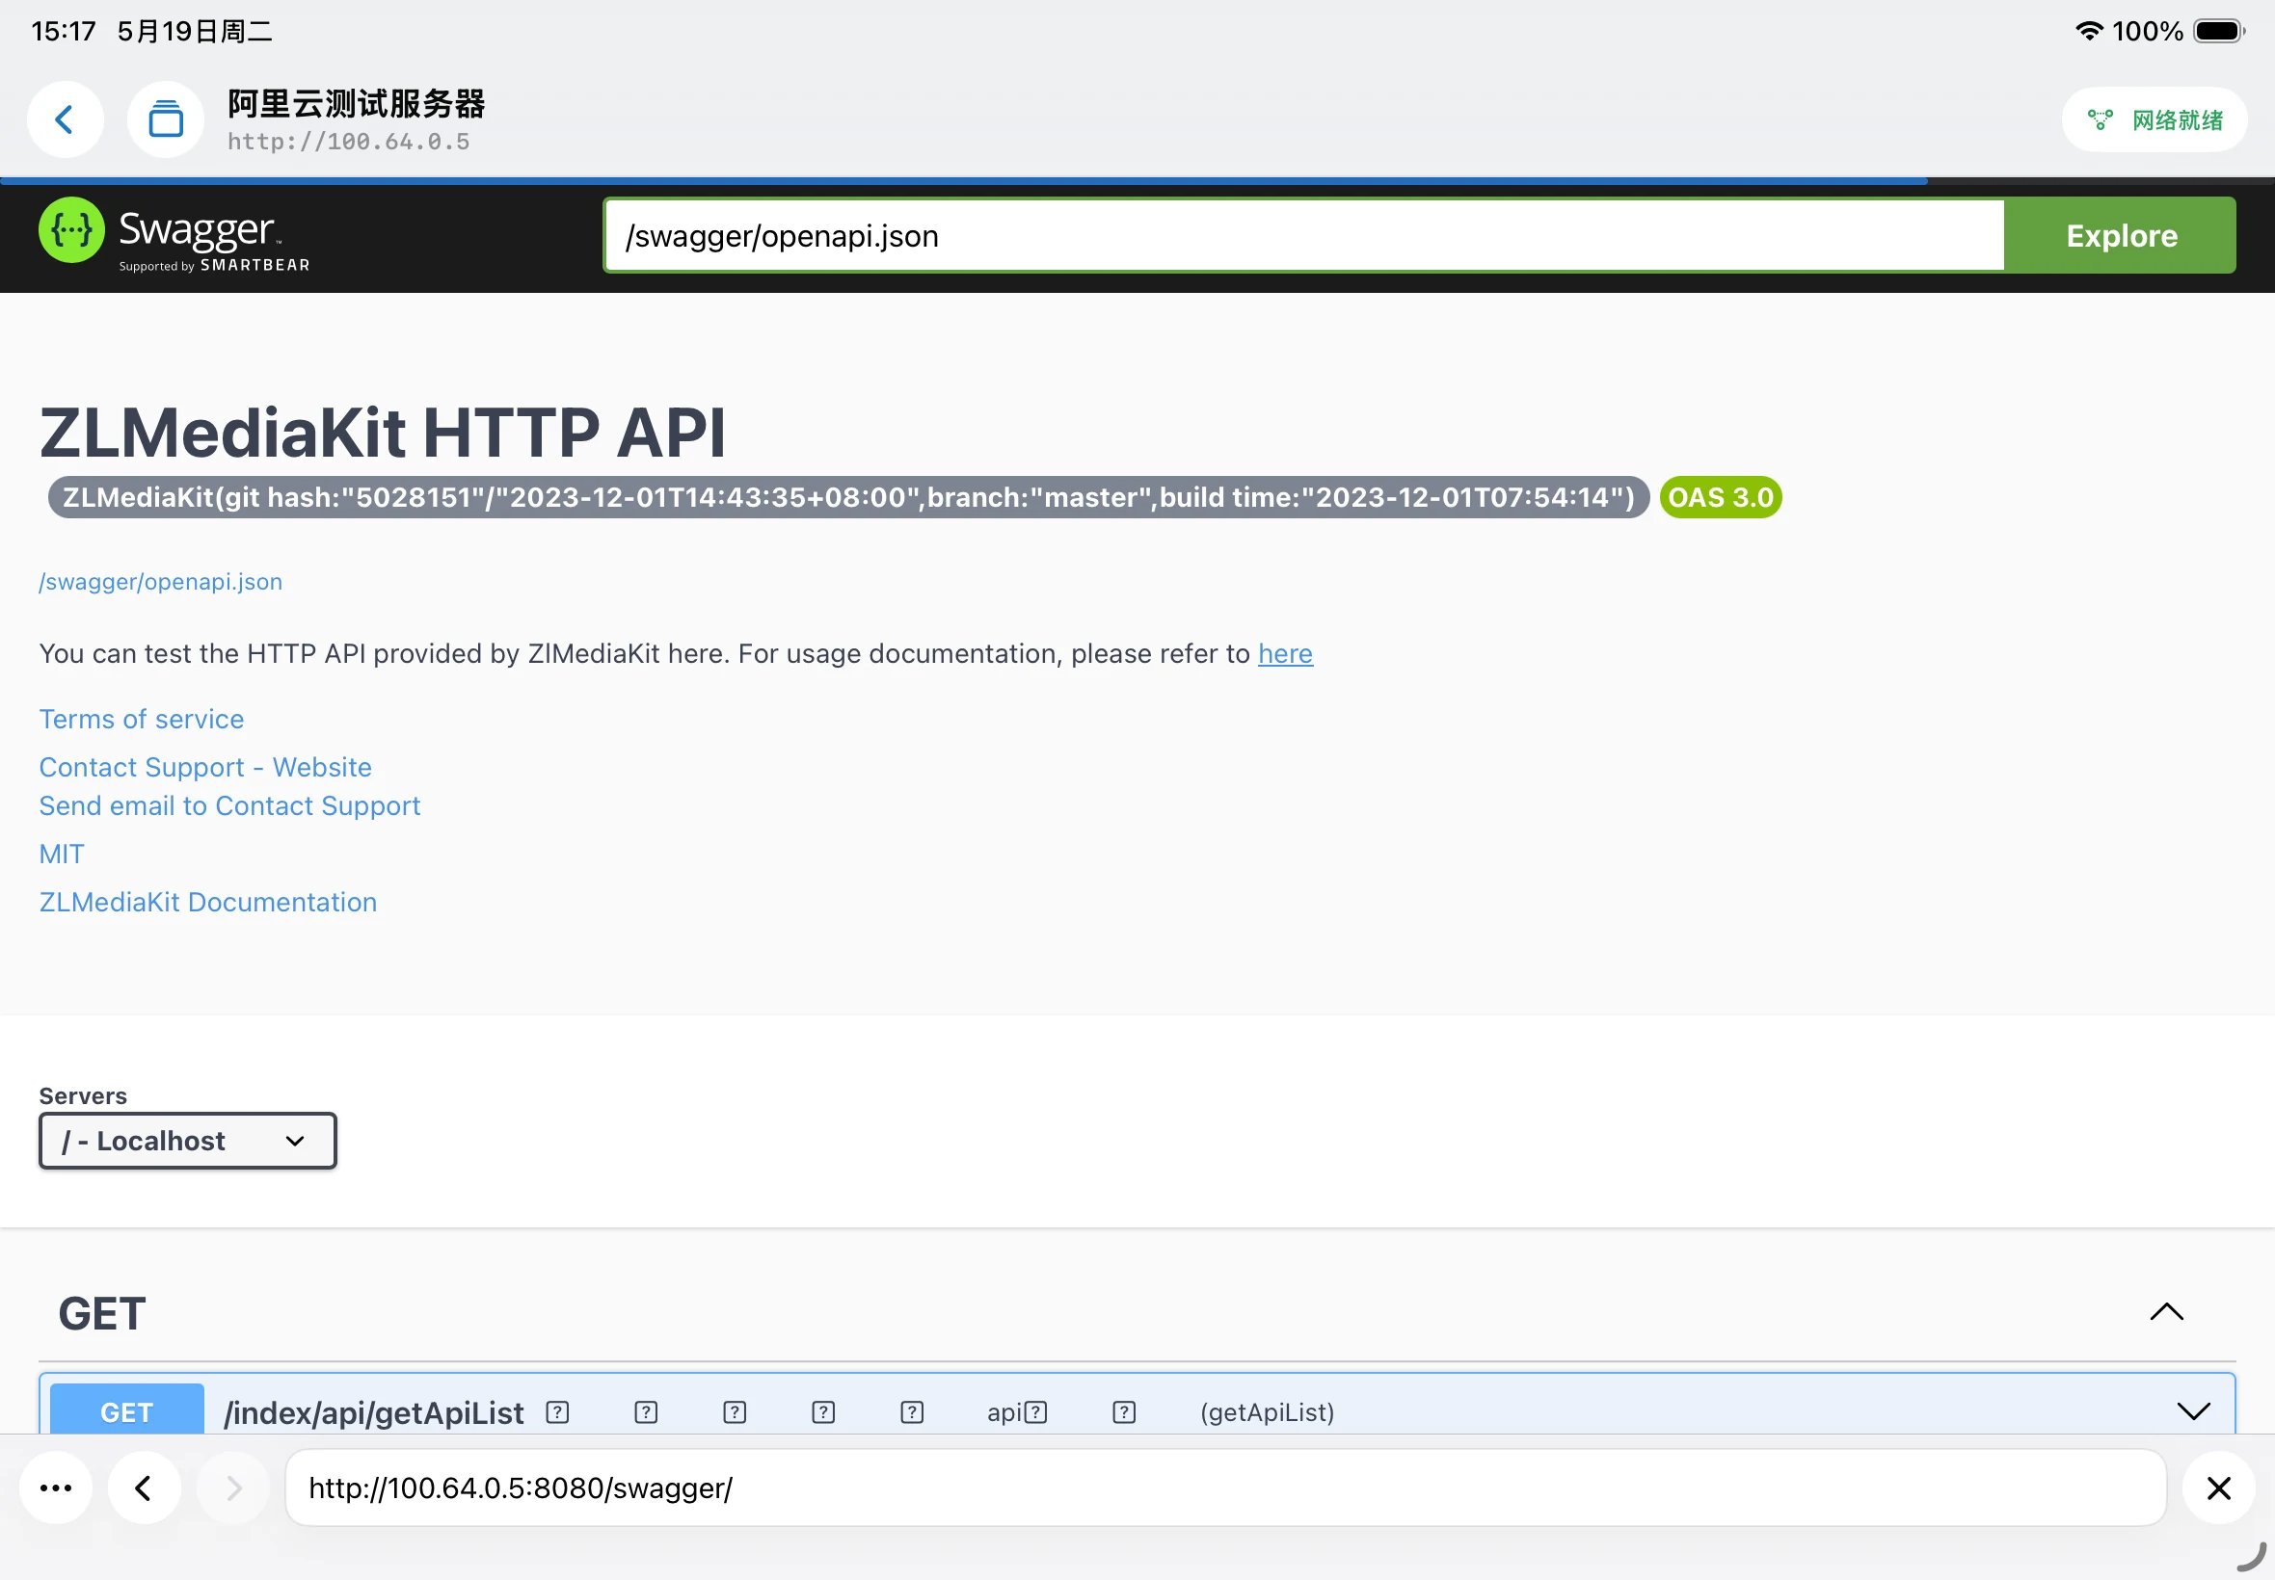Tap the 阿里云测试服务器 server name

point(357,104)
